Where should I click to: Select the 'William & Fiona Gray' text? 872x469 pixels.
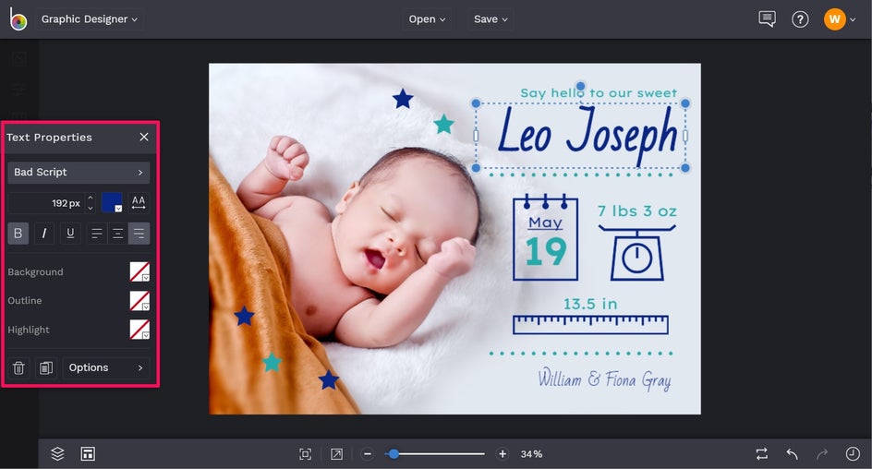tap(604, 379)
